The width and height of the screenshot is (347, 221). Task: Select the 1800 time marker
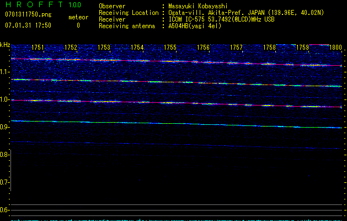click(335, 48)
